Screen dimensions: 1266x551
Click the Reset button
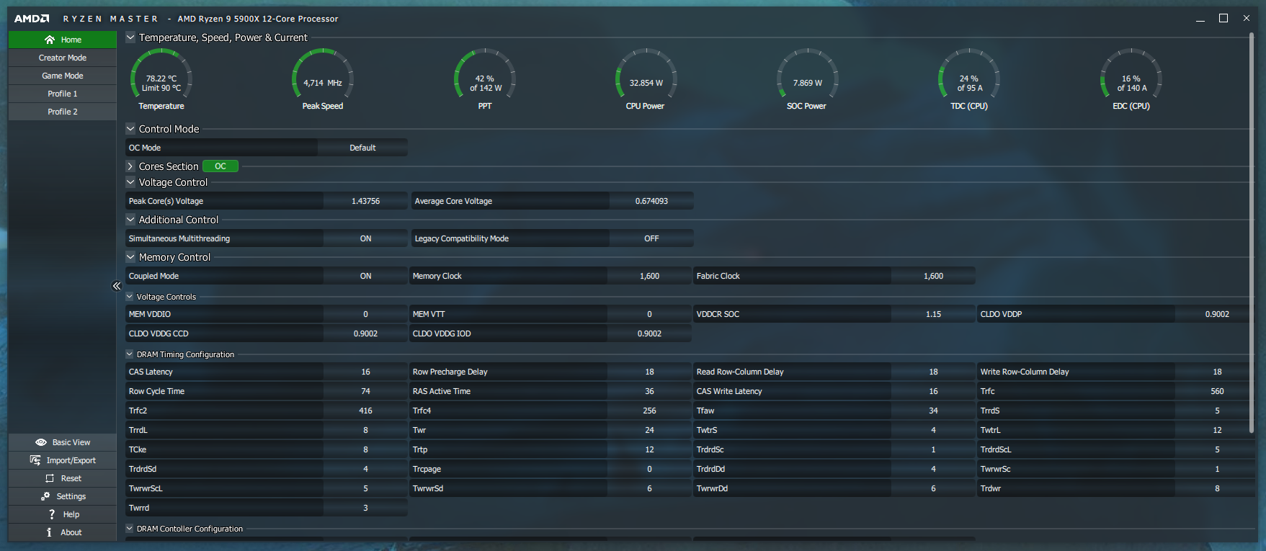coord(63,478)
